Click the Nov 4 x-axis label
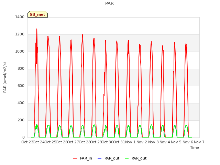The image size is (220, 165). pos(165,142)
